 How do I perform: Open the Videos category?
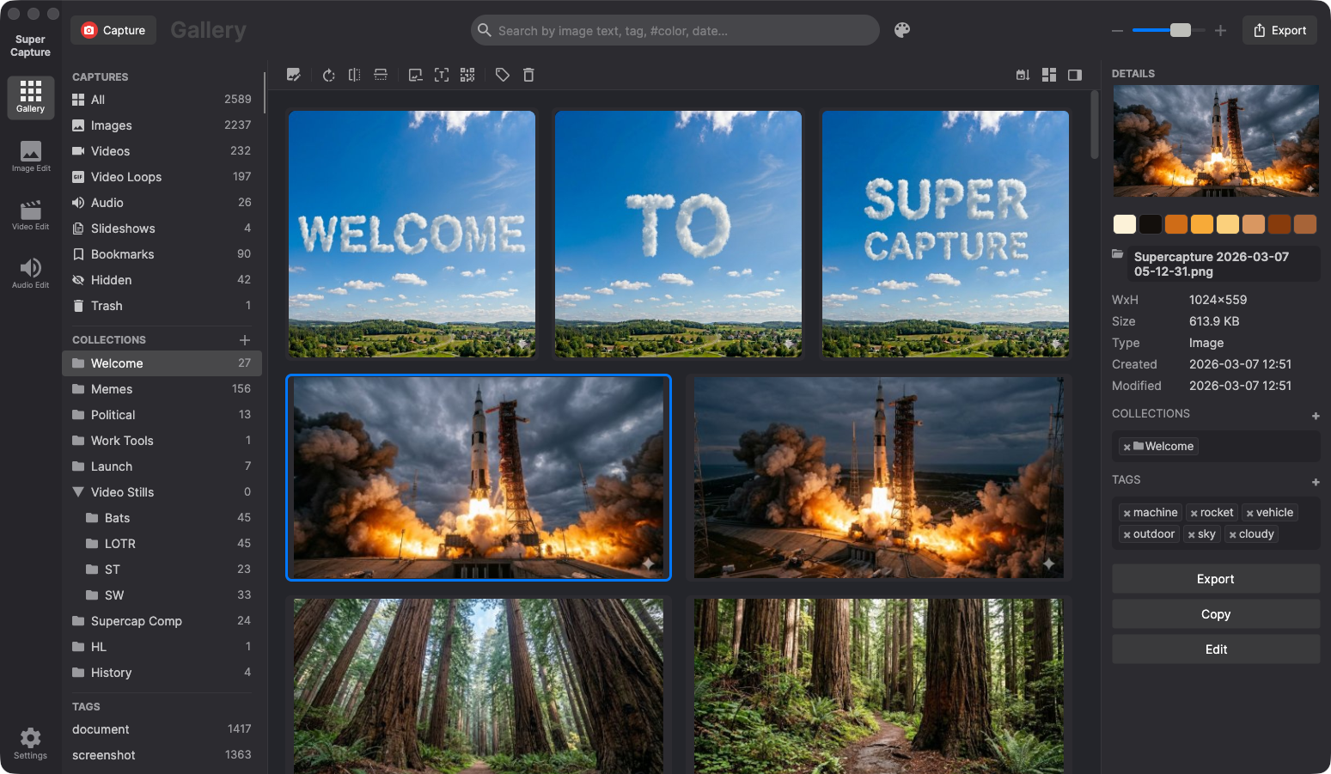110,151
